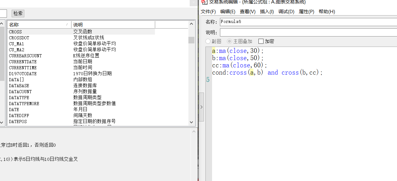Select the CU_MA2 function row
This screenshot has width=397, height=181.
pos(81,50)
